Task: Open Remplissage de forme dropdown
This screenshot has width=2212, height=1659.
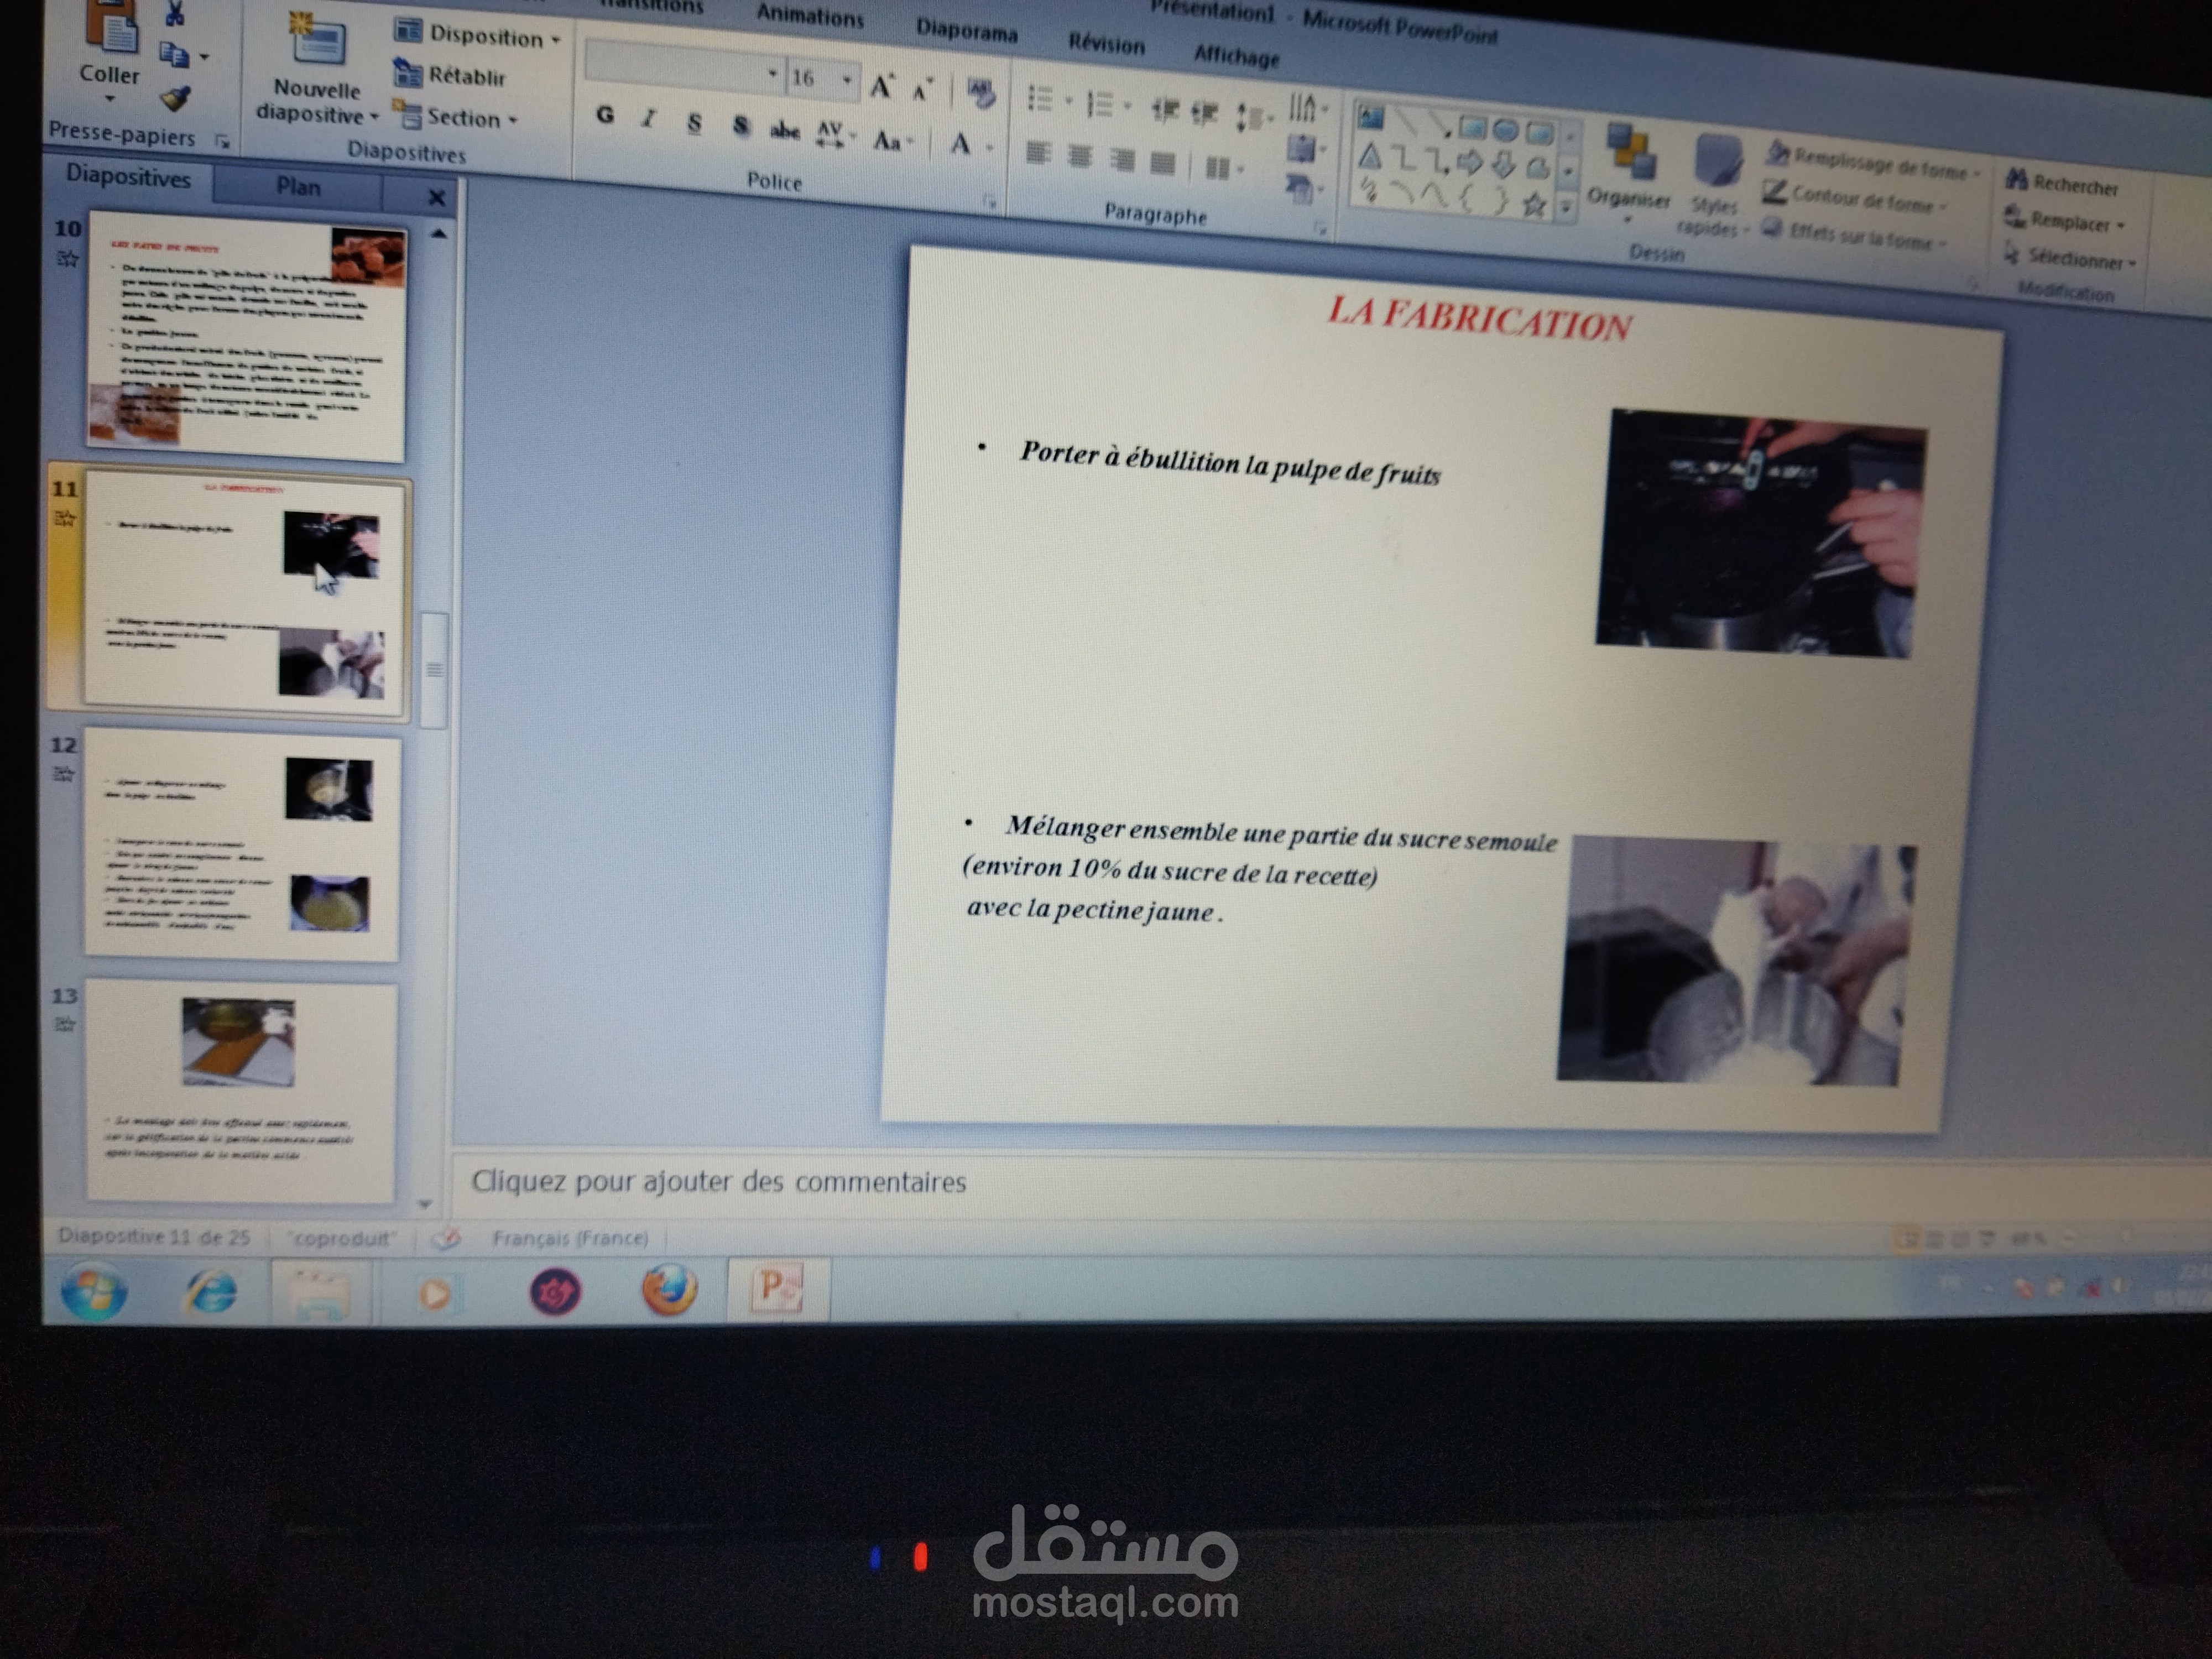Action: [1873, 162]
